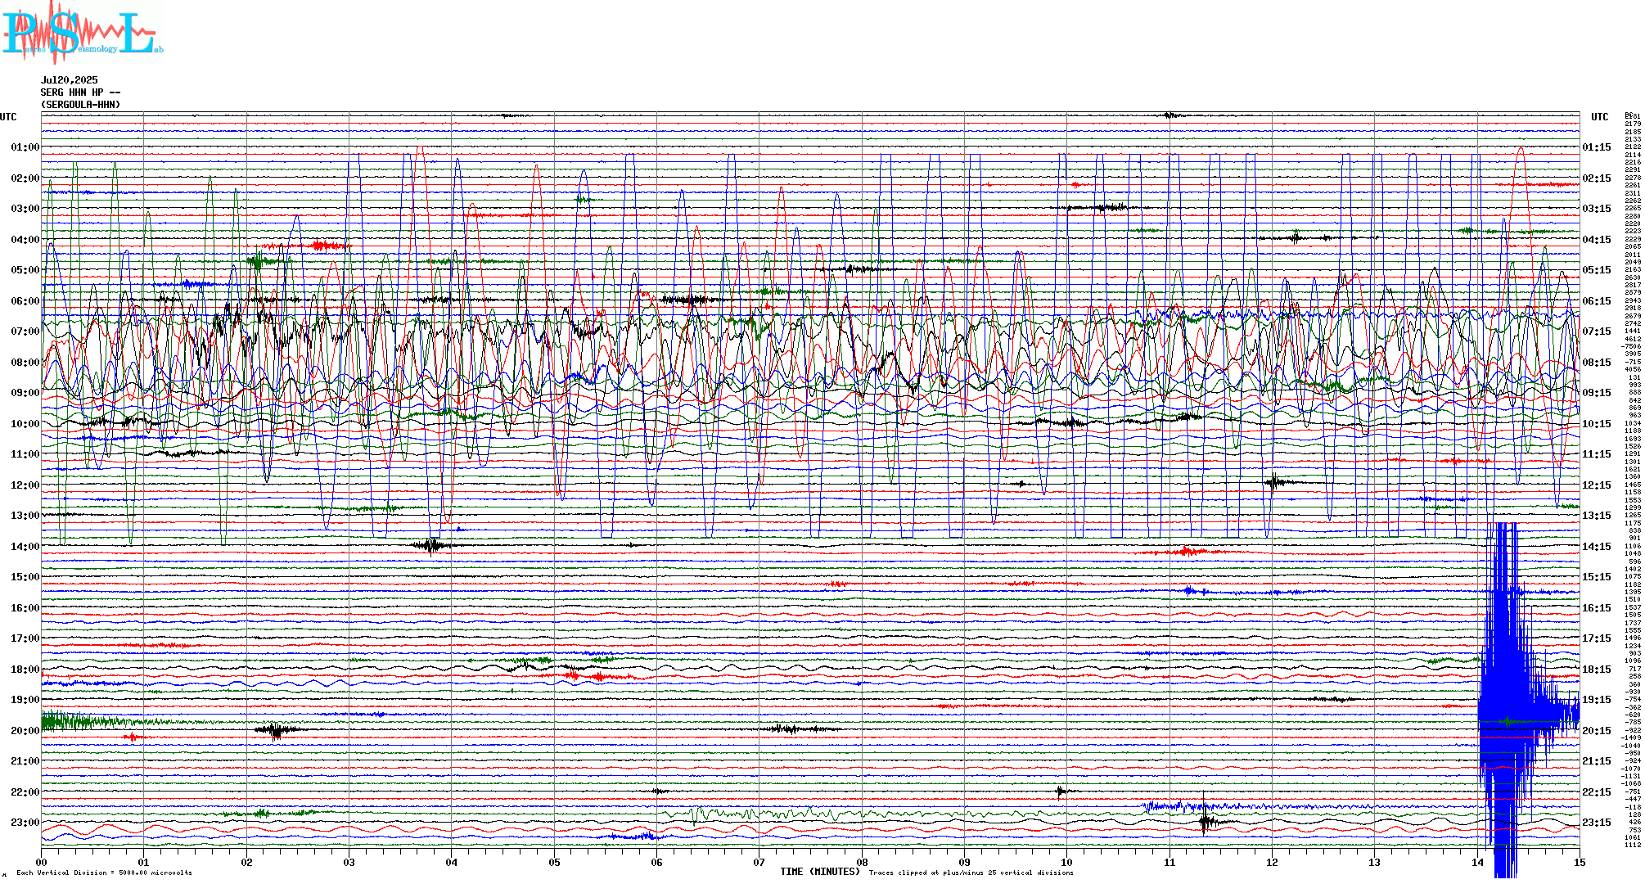This screenshot has height=884, width=1645.
Task: Click minute "02" on the bottom axis
Action: click(246, 862)
